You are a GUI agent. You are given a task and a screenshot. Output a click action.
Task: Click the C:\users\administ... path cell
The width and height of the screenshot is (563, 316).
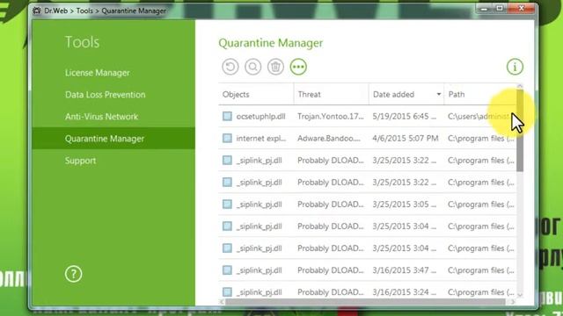point(479,116)
